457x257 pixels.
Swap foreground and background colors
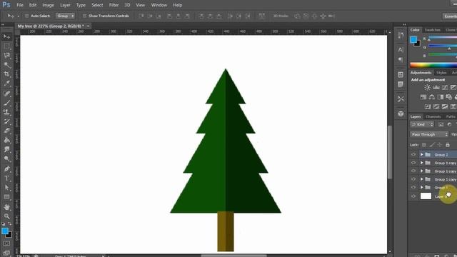(9, 223)
